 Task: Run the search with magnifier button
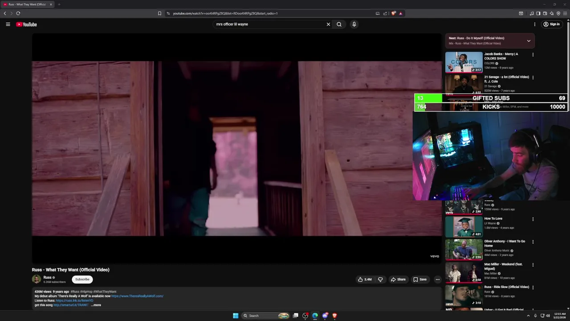pos(339,25)
